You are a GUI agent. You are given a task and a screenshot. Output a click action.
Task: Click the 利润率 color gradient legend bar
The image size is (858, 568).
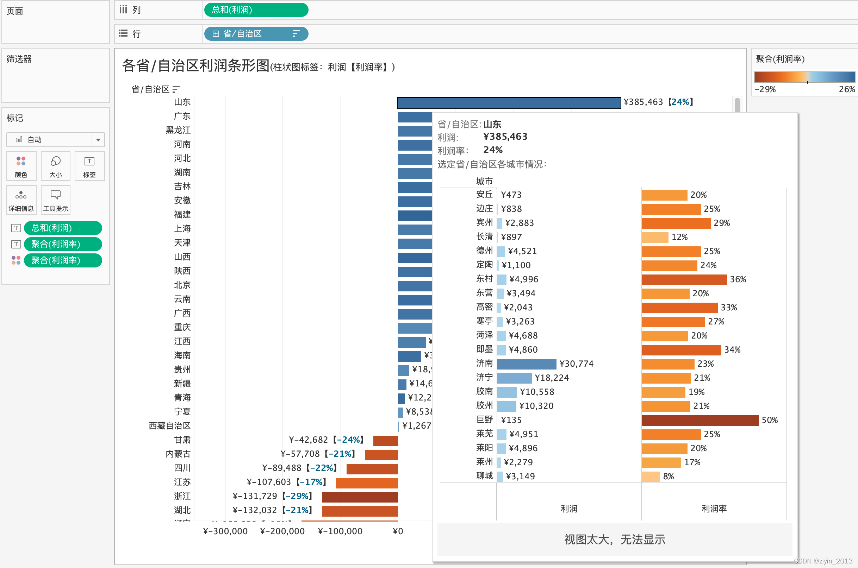point(804,77)
